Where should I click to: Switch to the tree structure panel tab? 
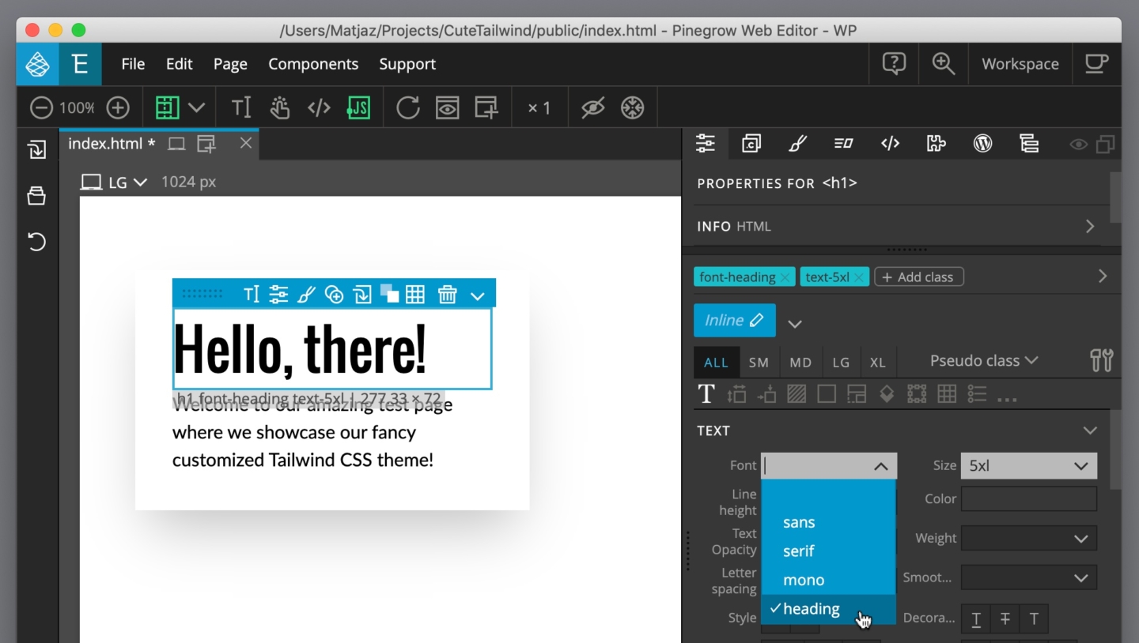[1029, 143]
